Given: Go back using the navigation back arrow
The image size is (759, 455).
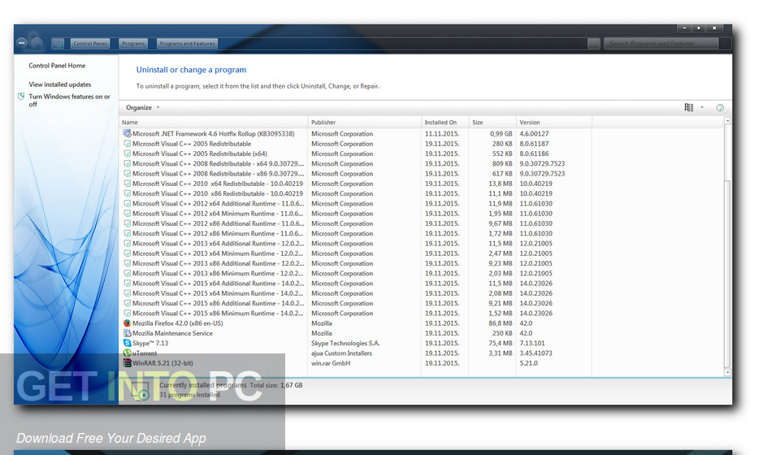Looking at the screenshot, I should pyautogui.click(x=22, y=43).
